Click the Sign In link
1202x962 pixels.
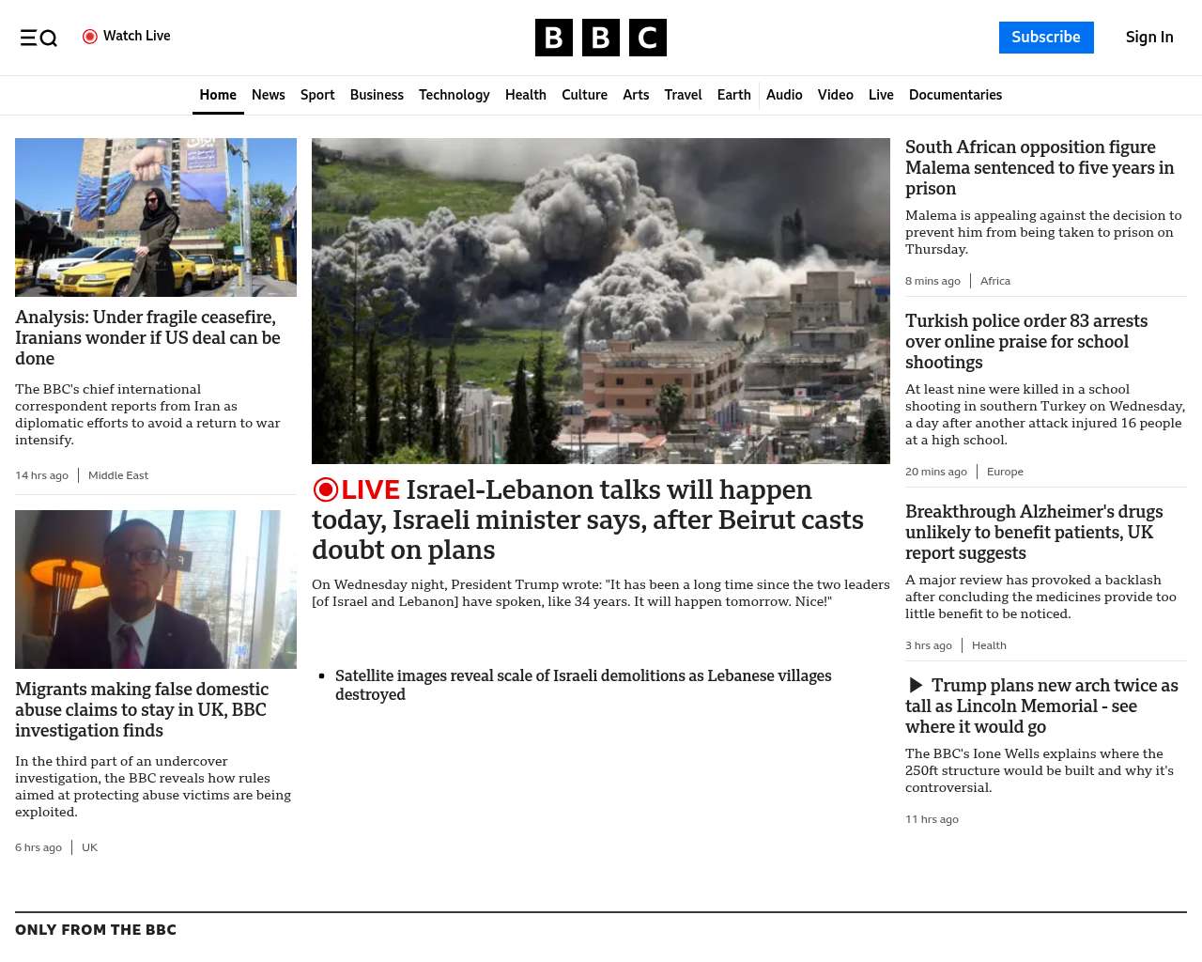pyautogui.click(x=1149, y=38)
